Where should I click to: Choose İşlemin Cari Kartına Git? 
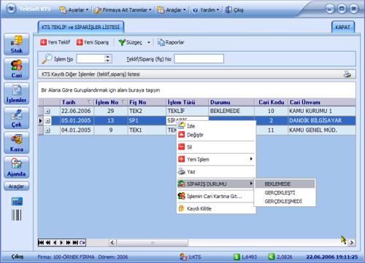(216, 196)
